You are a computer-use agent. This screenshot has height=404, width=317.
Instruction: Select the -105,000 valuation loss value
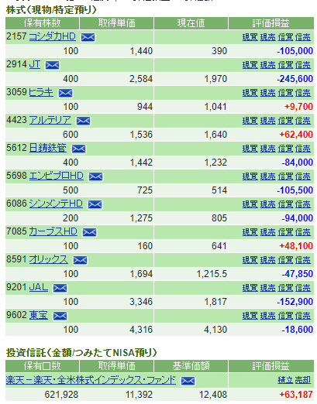pyautogui.click(x=295, y=51)
